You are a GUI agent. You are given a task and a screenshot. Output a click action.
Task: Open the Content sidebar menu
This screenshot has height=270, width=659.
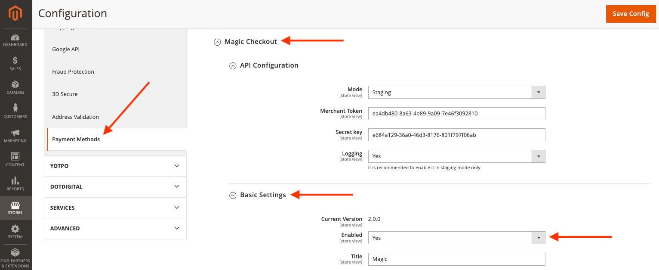15,160
